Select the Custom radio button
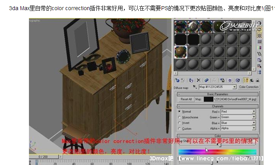Image resolution: width=275 pixels, height=165 pixels. point(179,128)
